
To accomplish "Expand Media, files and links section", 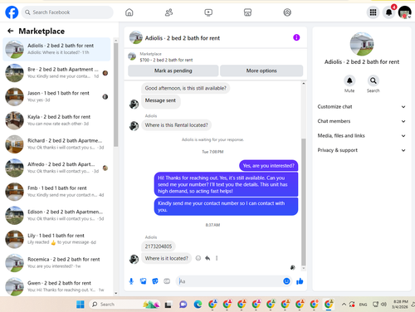I will pos(362,136).
